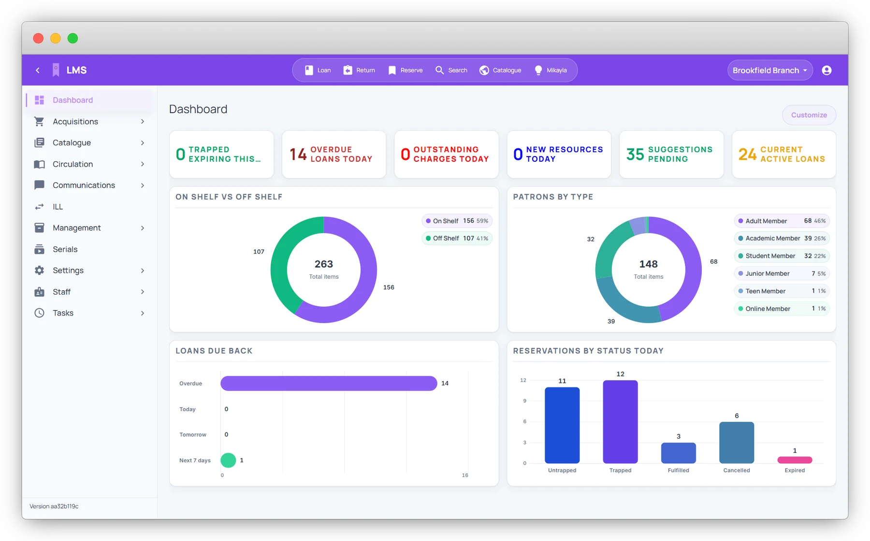Click the Dashboard grid icon in sidebar
Viewport: 870px width, 541px height.
39,100
